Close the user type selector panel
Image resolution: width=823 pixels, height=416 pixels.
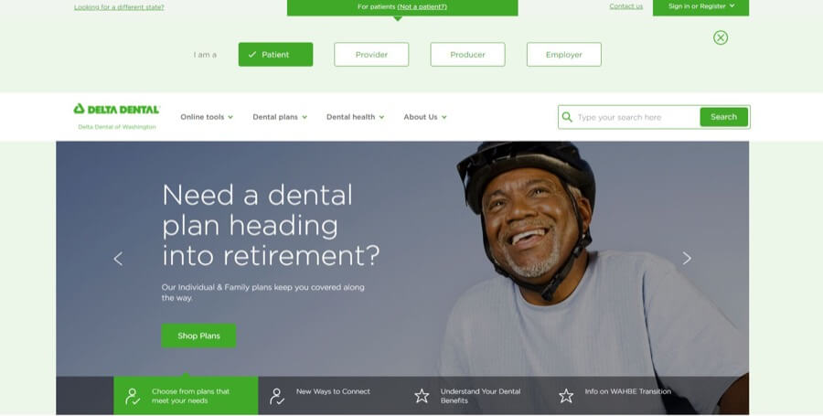(x=721, y=37)
